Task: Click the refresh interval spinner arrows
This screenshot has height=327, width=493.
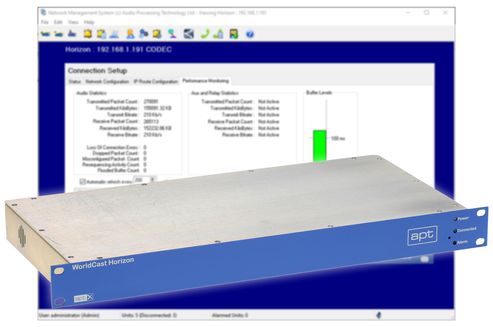Action: click(x=152, y=180)
